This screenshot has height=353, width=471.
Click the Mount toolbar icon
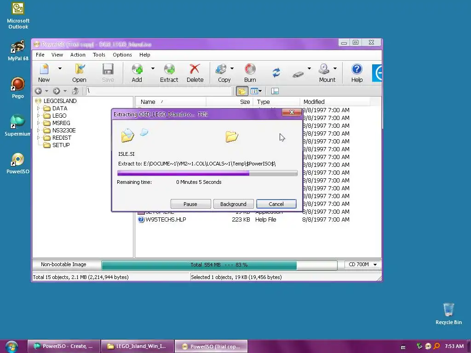(327, 73)
